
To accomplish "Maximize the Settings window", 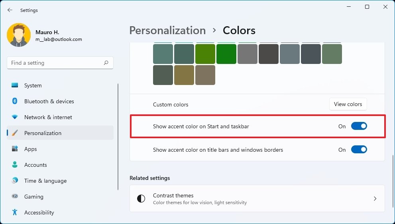I will pyautogui.click(x=367, y=7).
